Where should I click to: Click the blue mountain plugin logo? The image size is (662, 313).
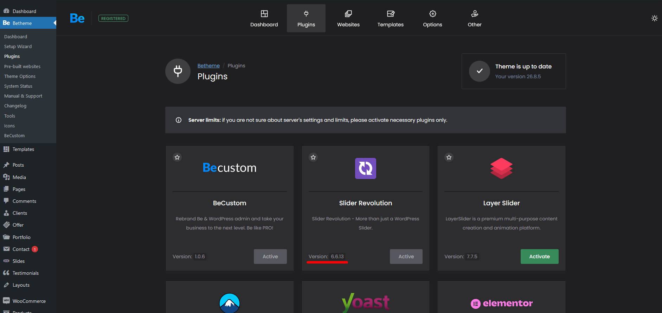tap(230, 303)
